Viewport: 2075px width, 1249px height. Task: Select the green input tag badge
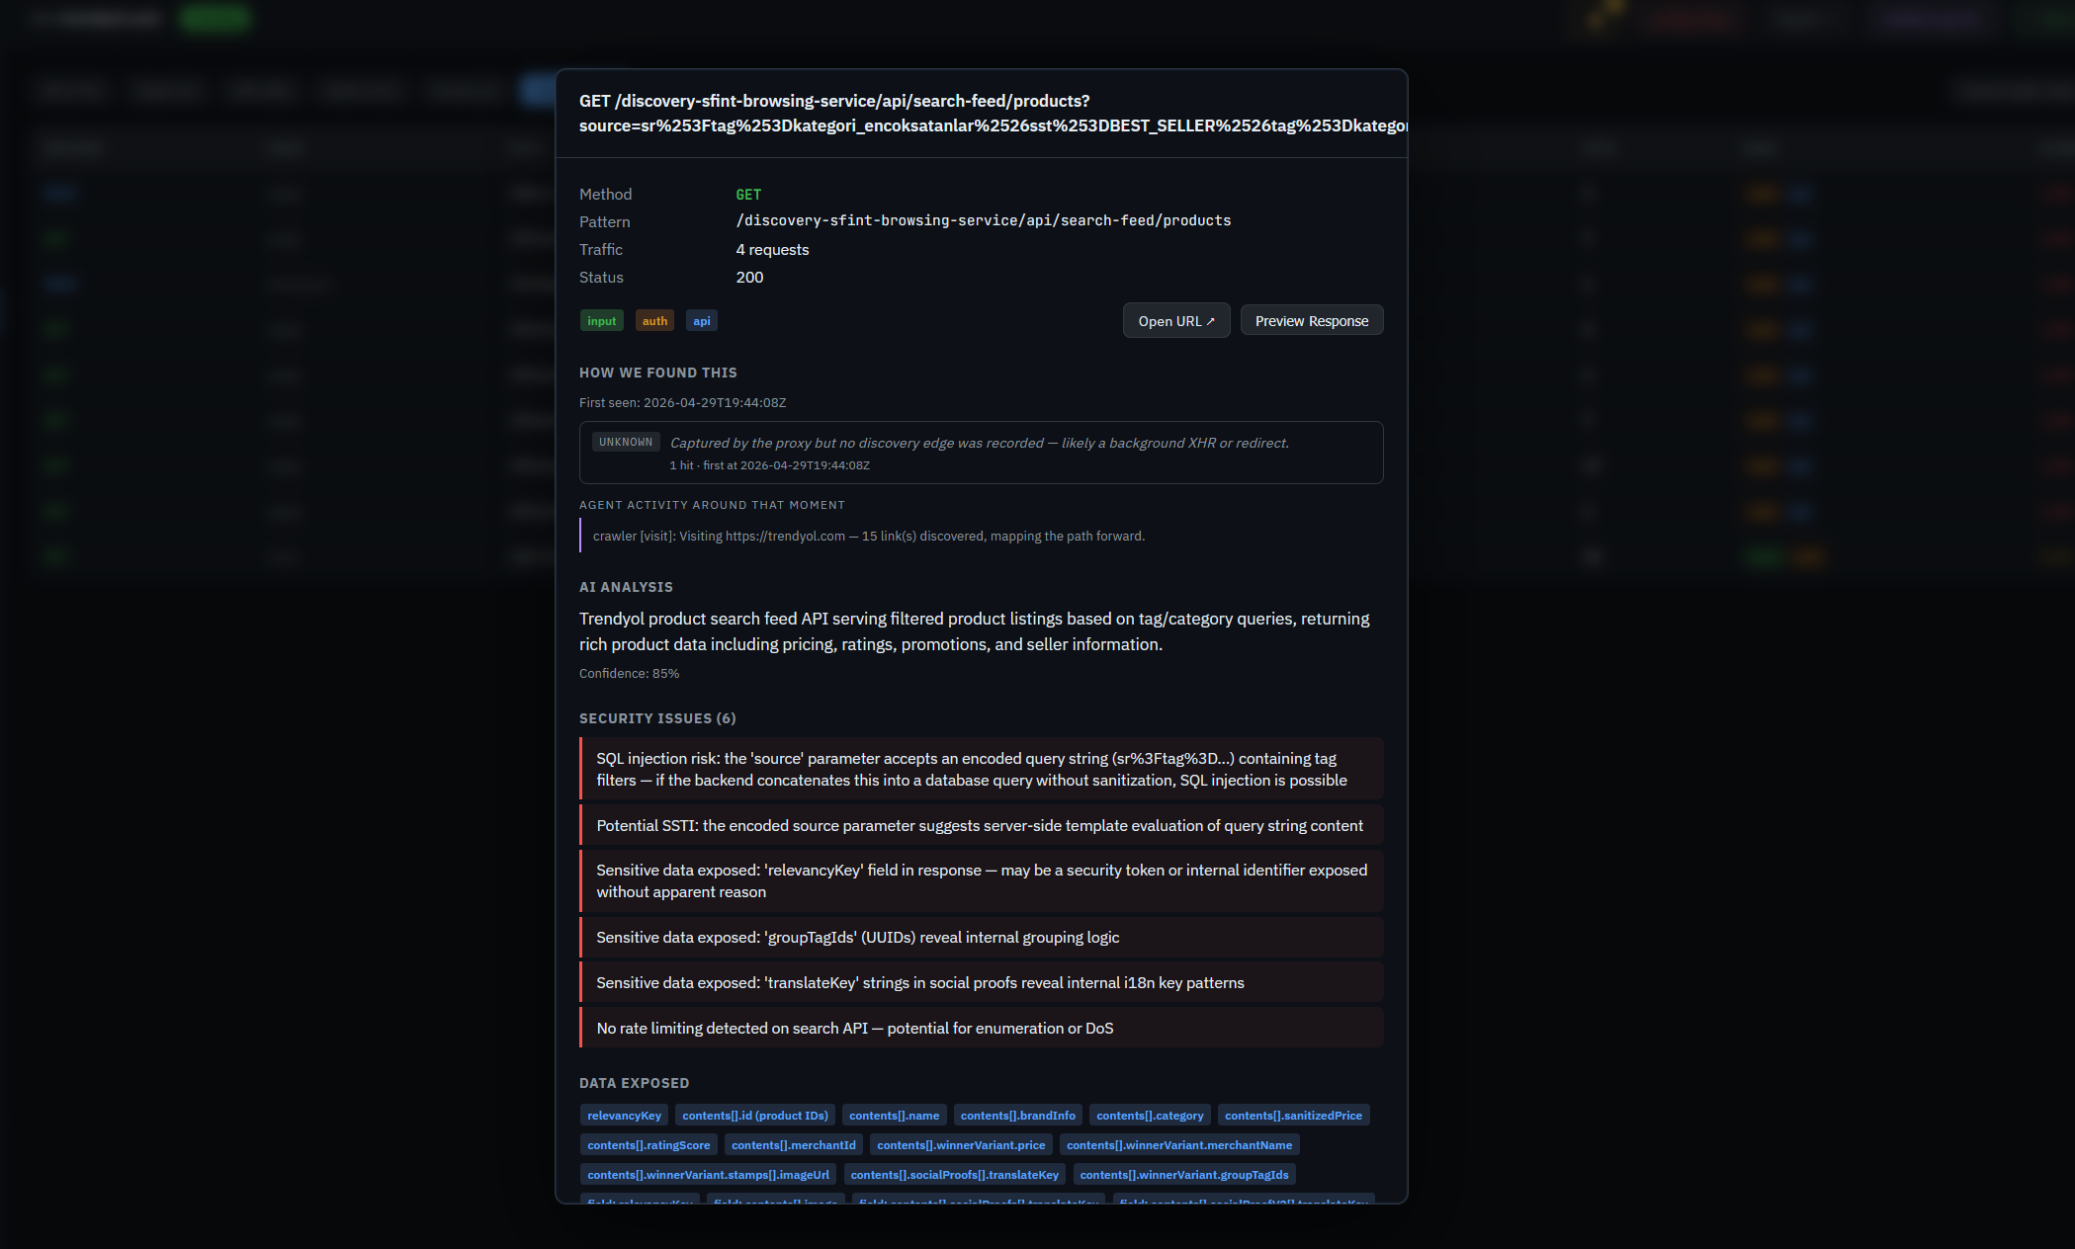[601, 321]
